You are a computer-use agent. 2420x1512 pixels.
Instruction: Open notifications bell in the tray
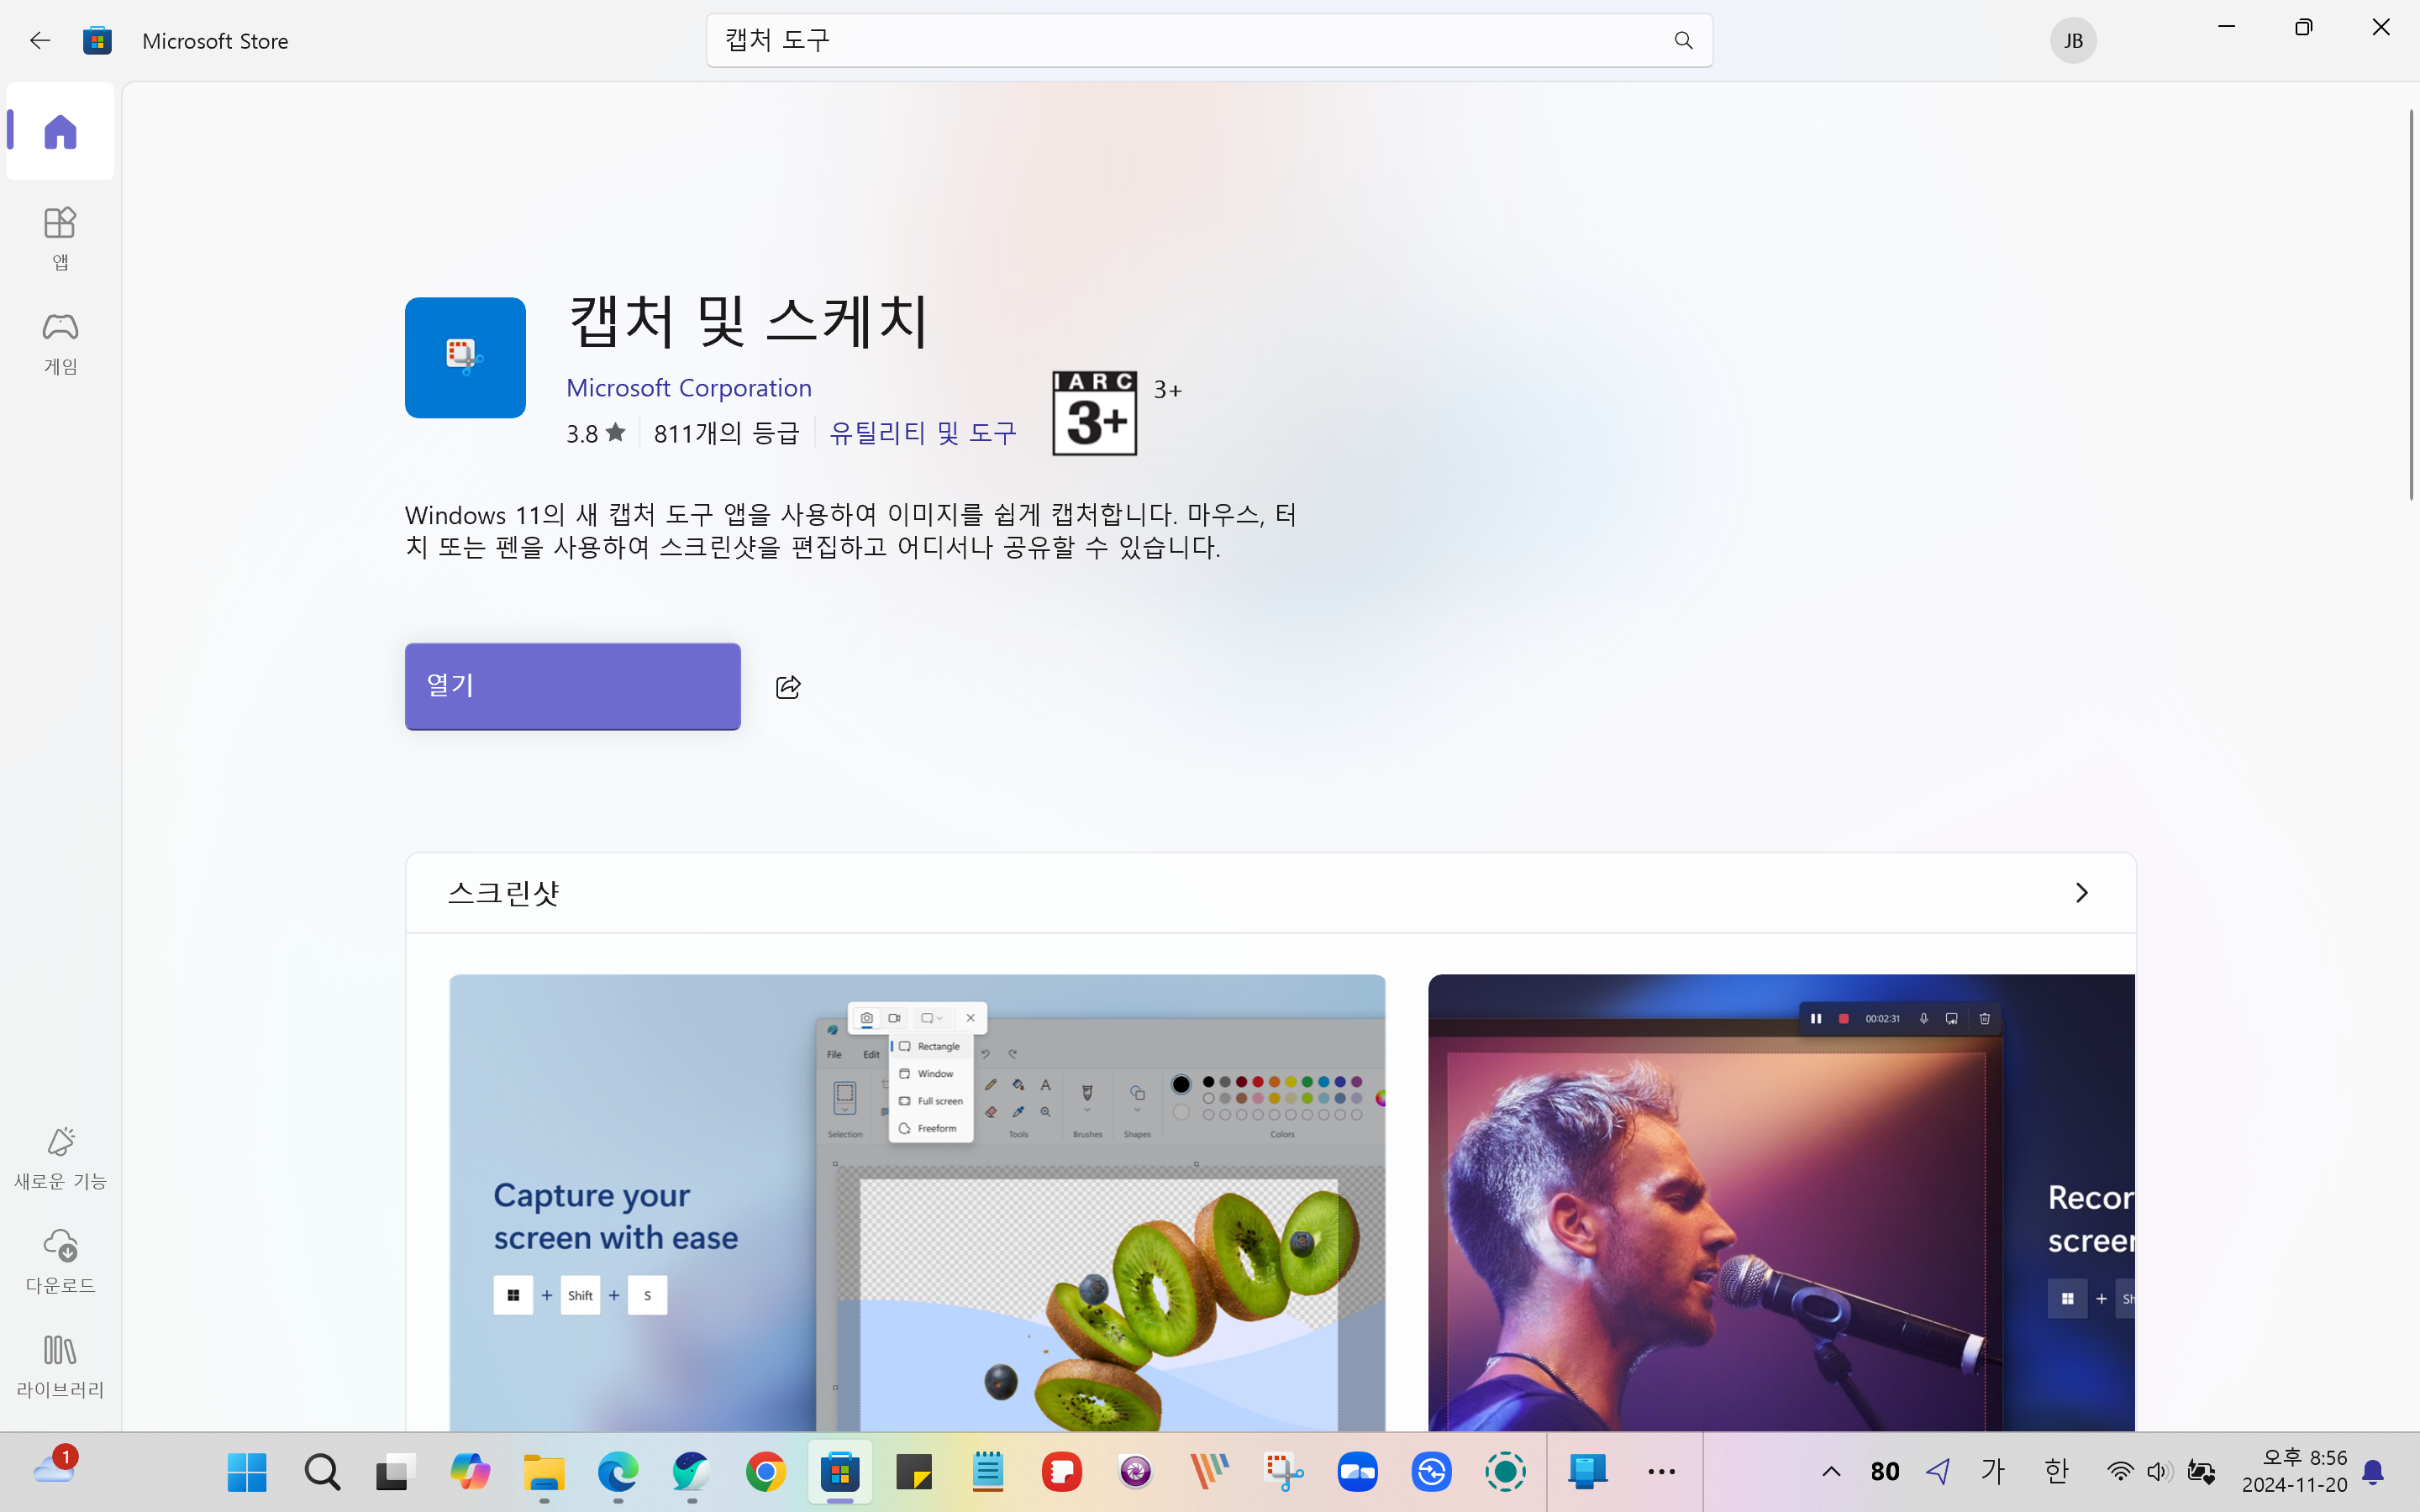[x=2373, y=1472]
